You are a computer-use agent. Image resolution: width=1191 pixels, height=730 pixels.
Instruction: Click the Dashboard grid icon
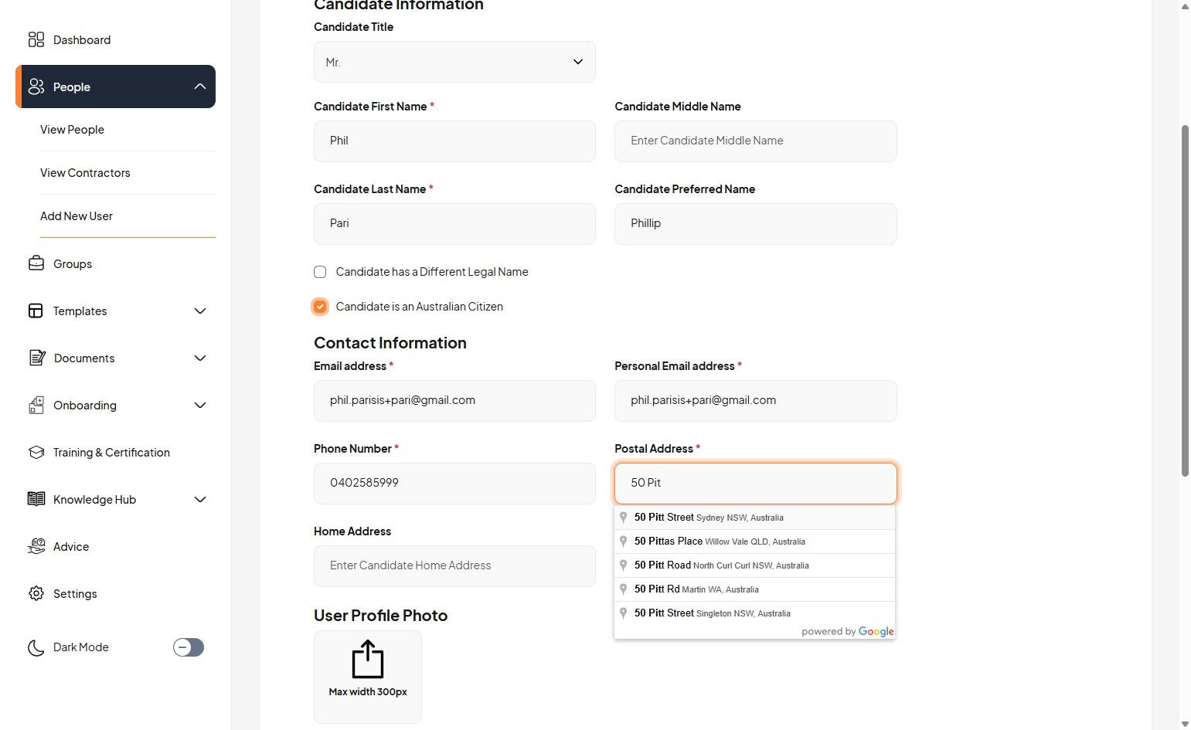pos(36,39)
